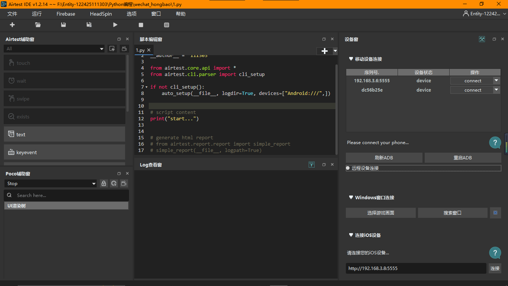Image resolution: width=508 pixels, height=286 pixels.
Task: Click the iOS address field http://192.168.3.8:5555
Action: pos(416,268)
